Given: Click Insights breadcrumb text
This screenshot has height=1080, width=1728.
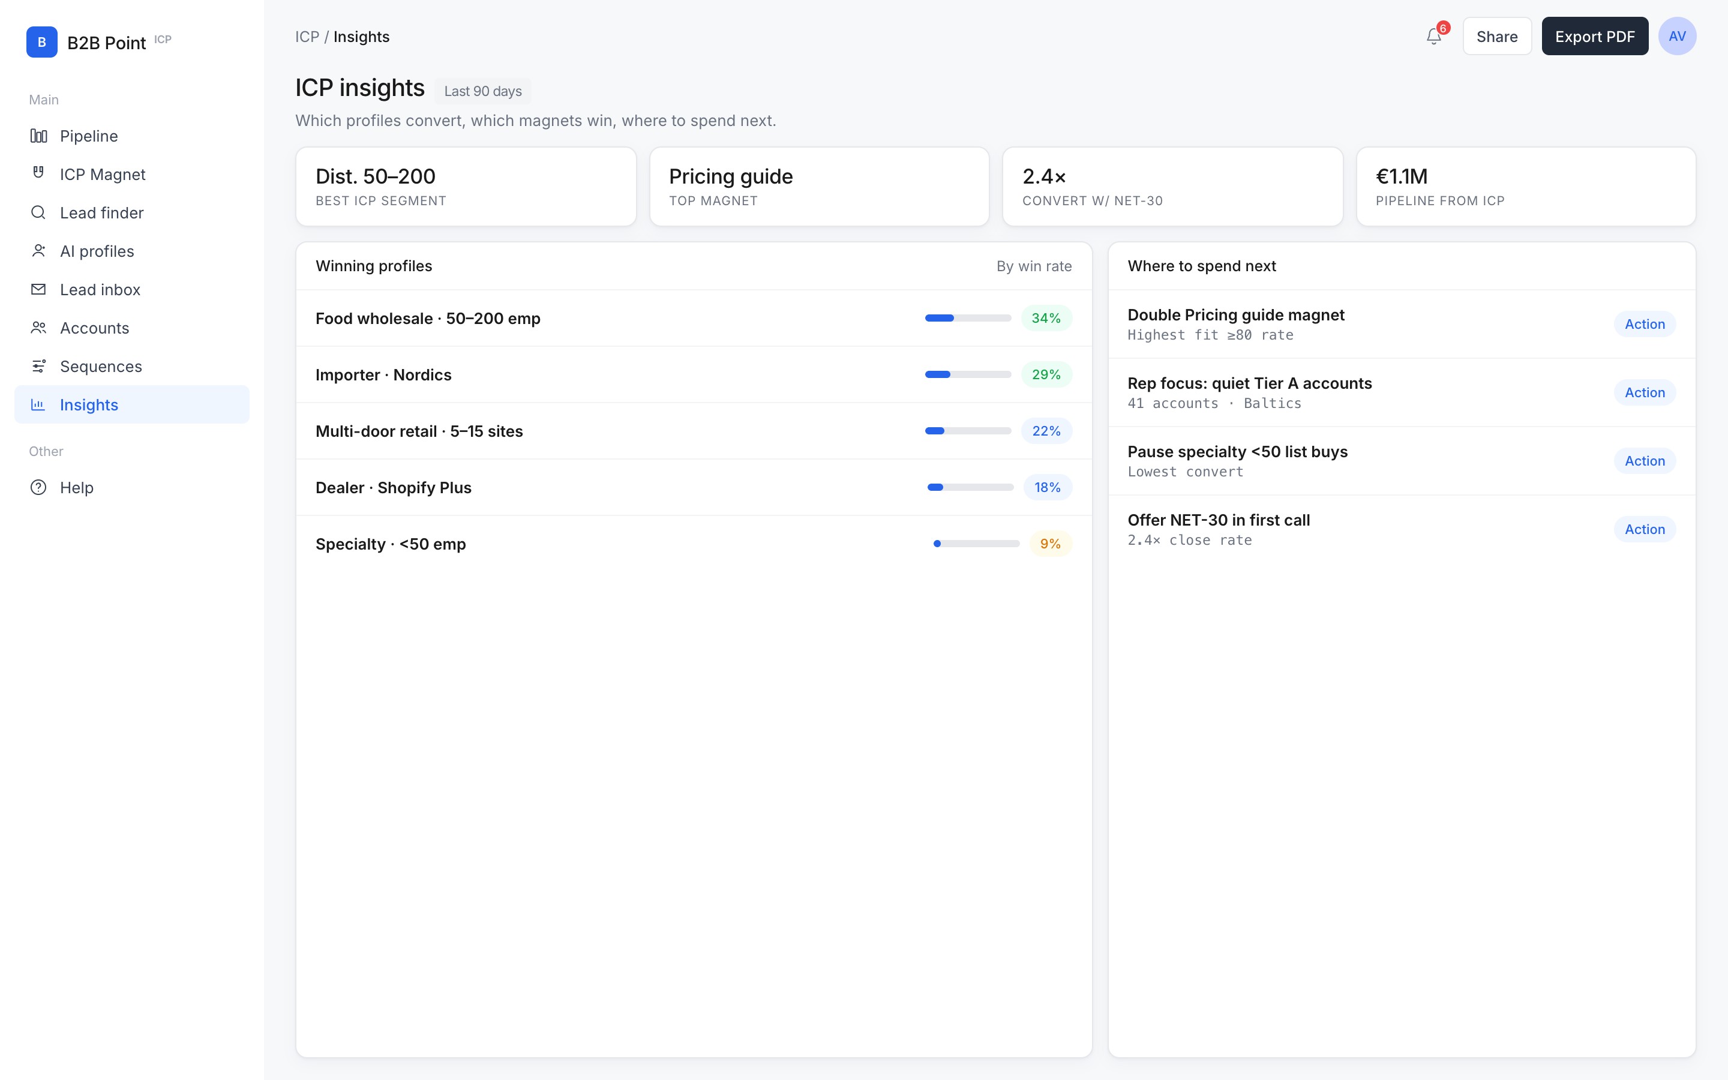Looking at the screenshot, I should (x=361, y=37).
